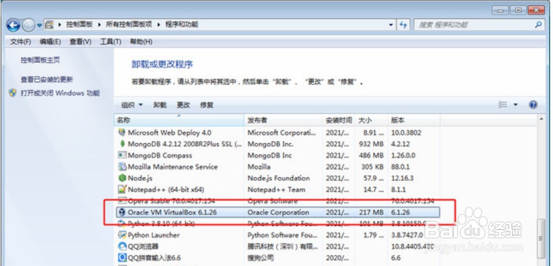Click vertical scrollbar thumb of program list
The width and height of the screenshot is (553, 266).
pos(542,238)
